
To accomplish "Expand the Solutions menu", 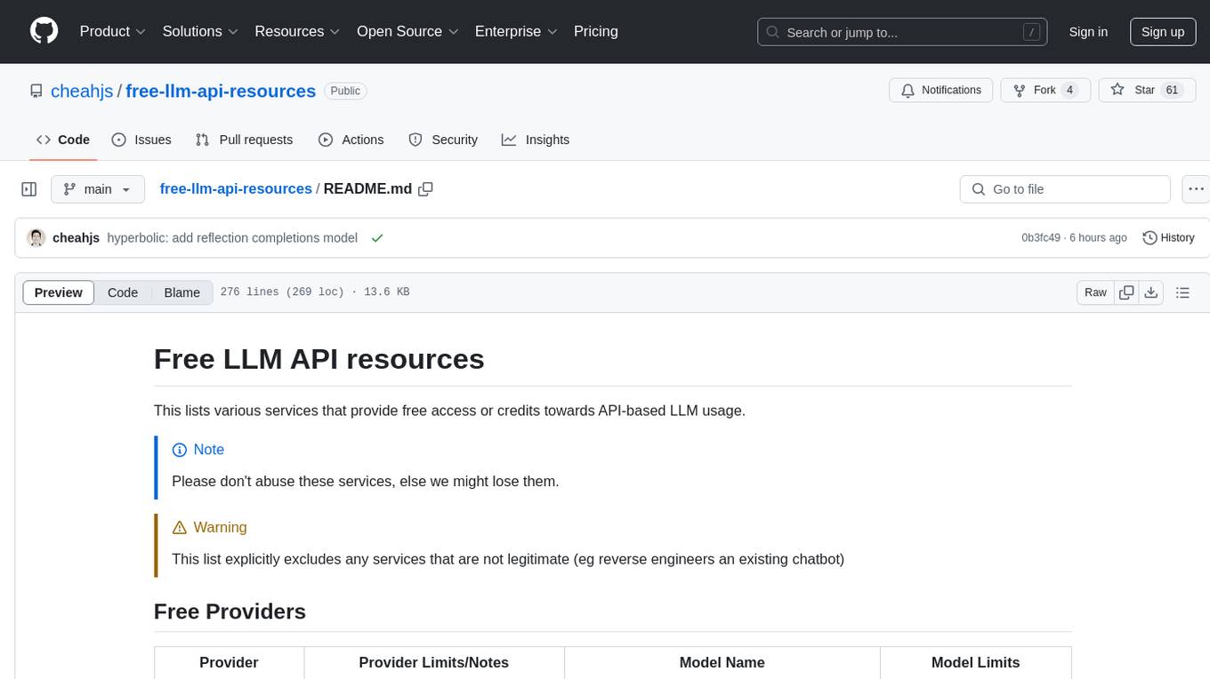I will 200,31.
